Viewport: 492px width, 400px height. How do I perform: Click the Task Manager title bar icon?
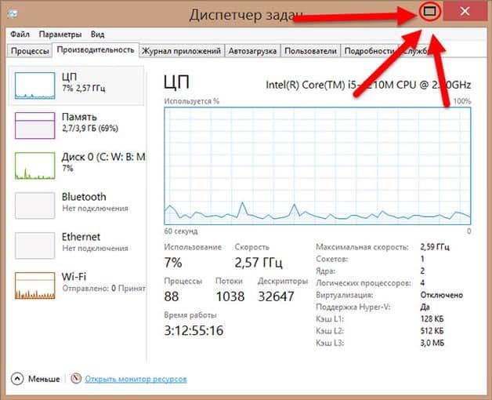pyautogui.click(x=13, y=13)
